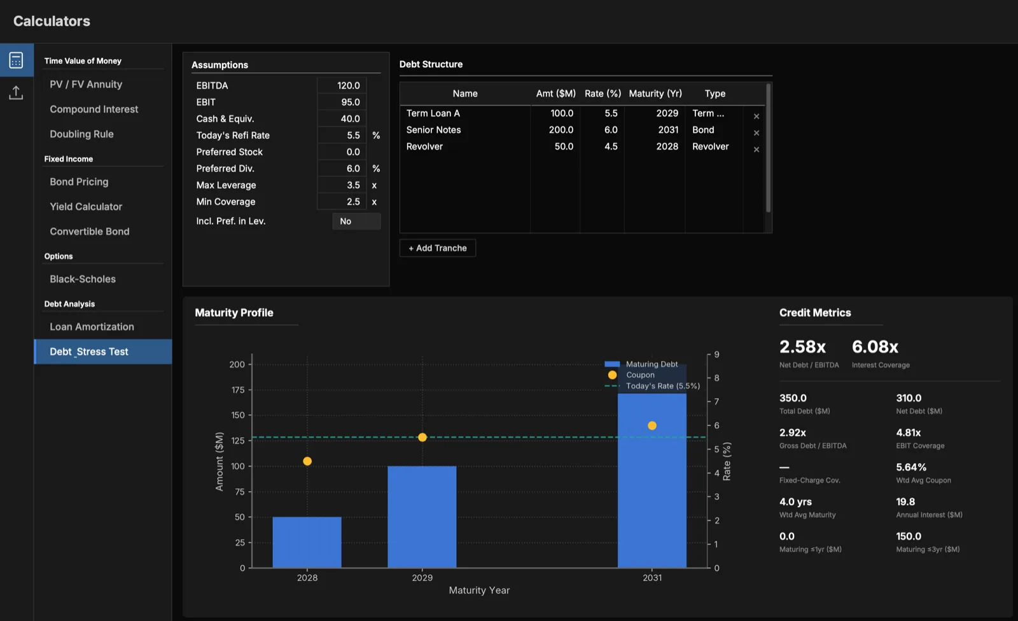Edit Senior Notes amount 200.0
Screen dimensions: 1018x621
(x=555, y=130)
